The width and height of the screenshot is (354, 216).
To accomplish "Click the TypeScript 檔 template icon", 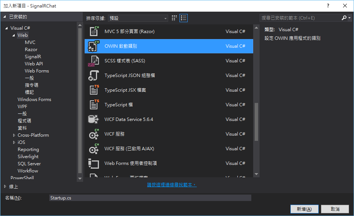I will pos(94,104).
